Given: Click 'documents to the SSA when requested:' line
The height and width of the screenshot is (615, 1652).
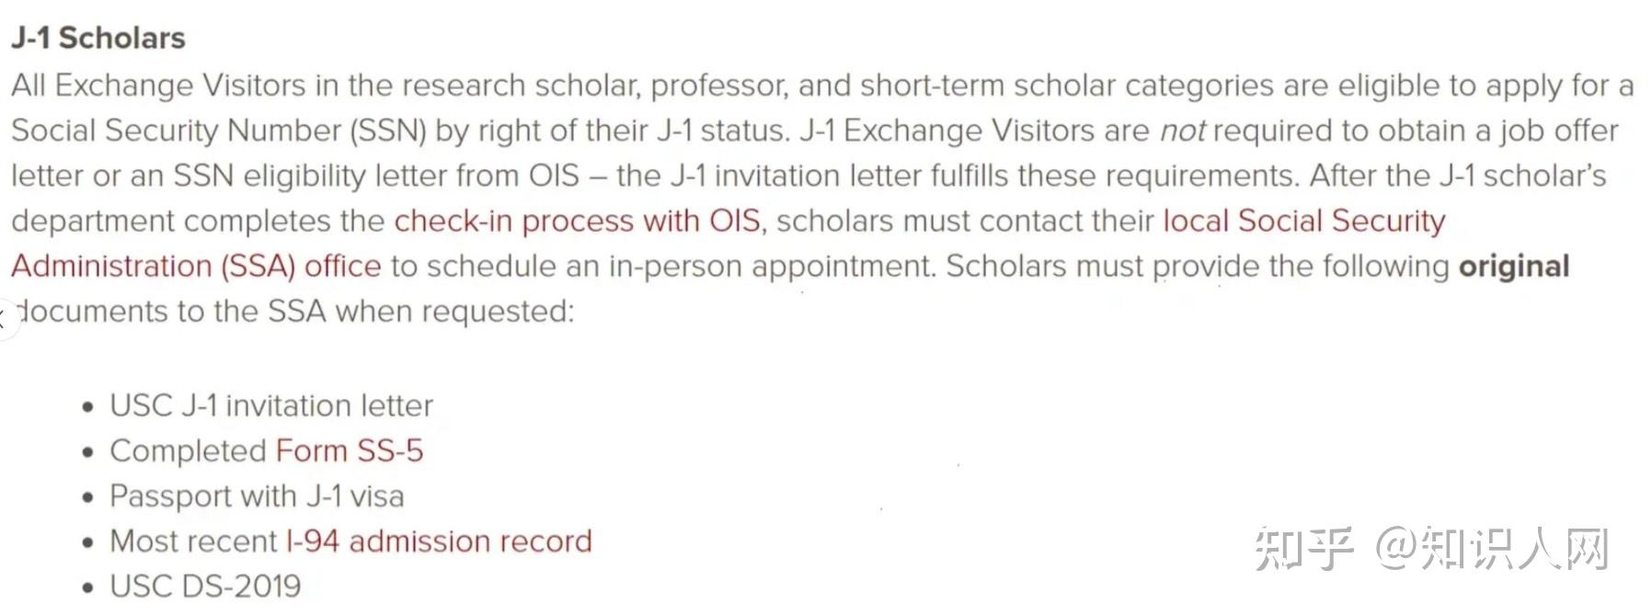Looking at the screenshot, I should (x=294, y=312).
